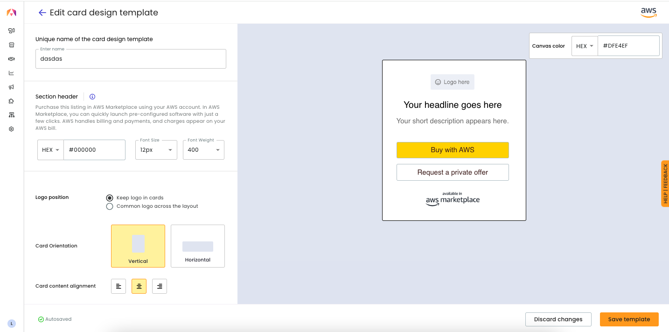Open the settings gear icon in sidebar
Image resolution: width=669 pixels, height=332 pixels.
pos(12,129)
